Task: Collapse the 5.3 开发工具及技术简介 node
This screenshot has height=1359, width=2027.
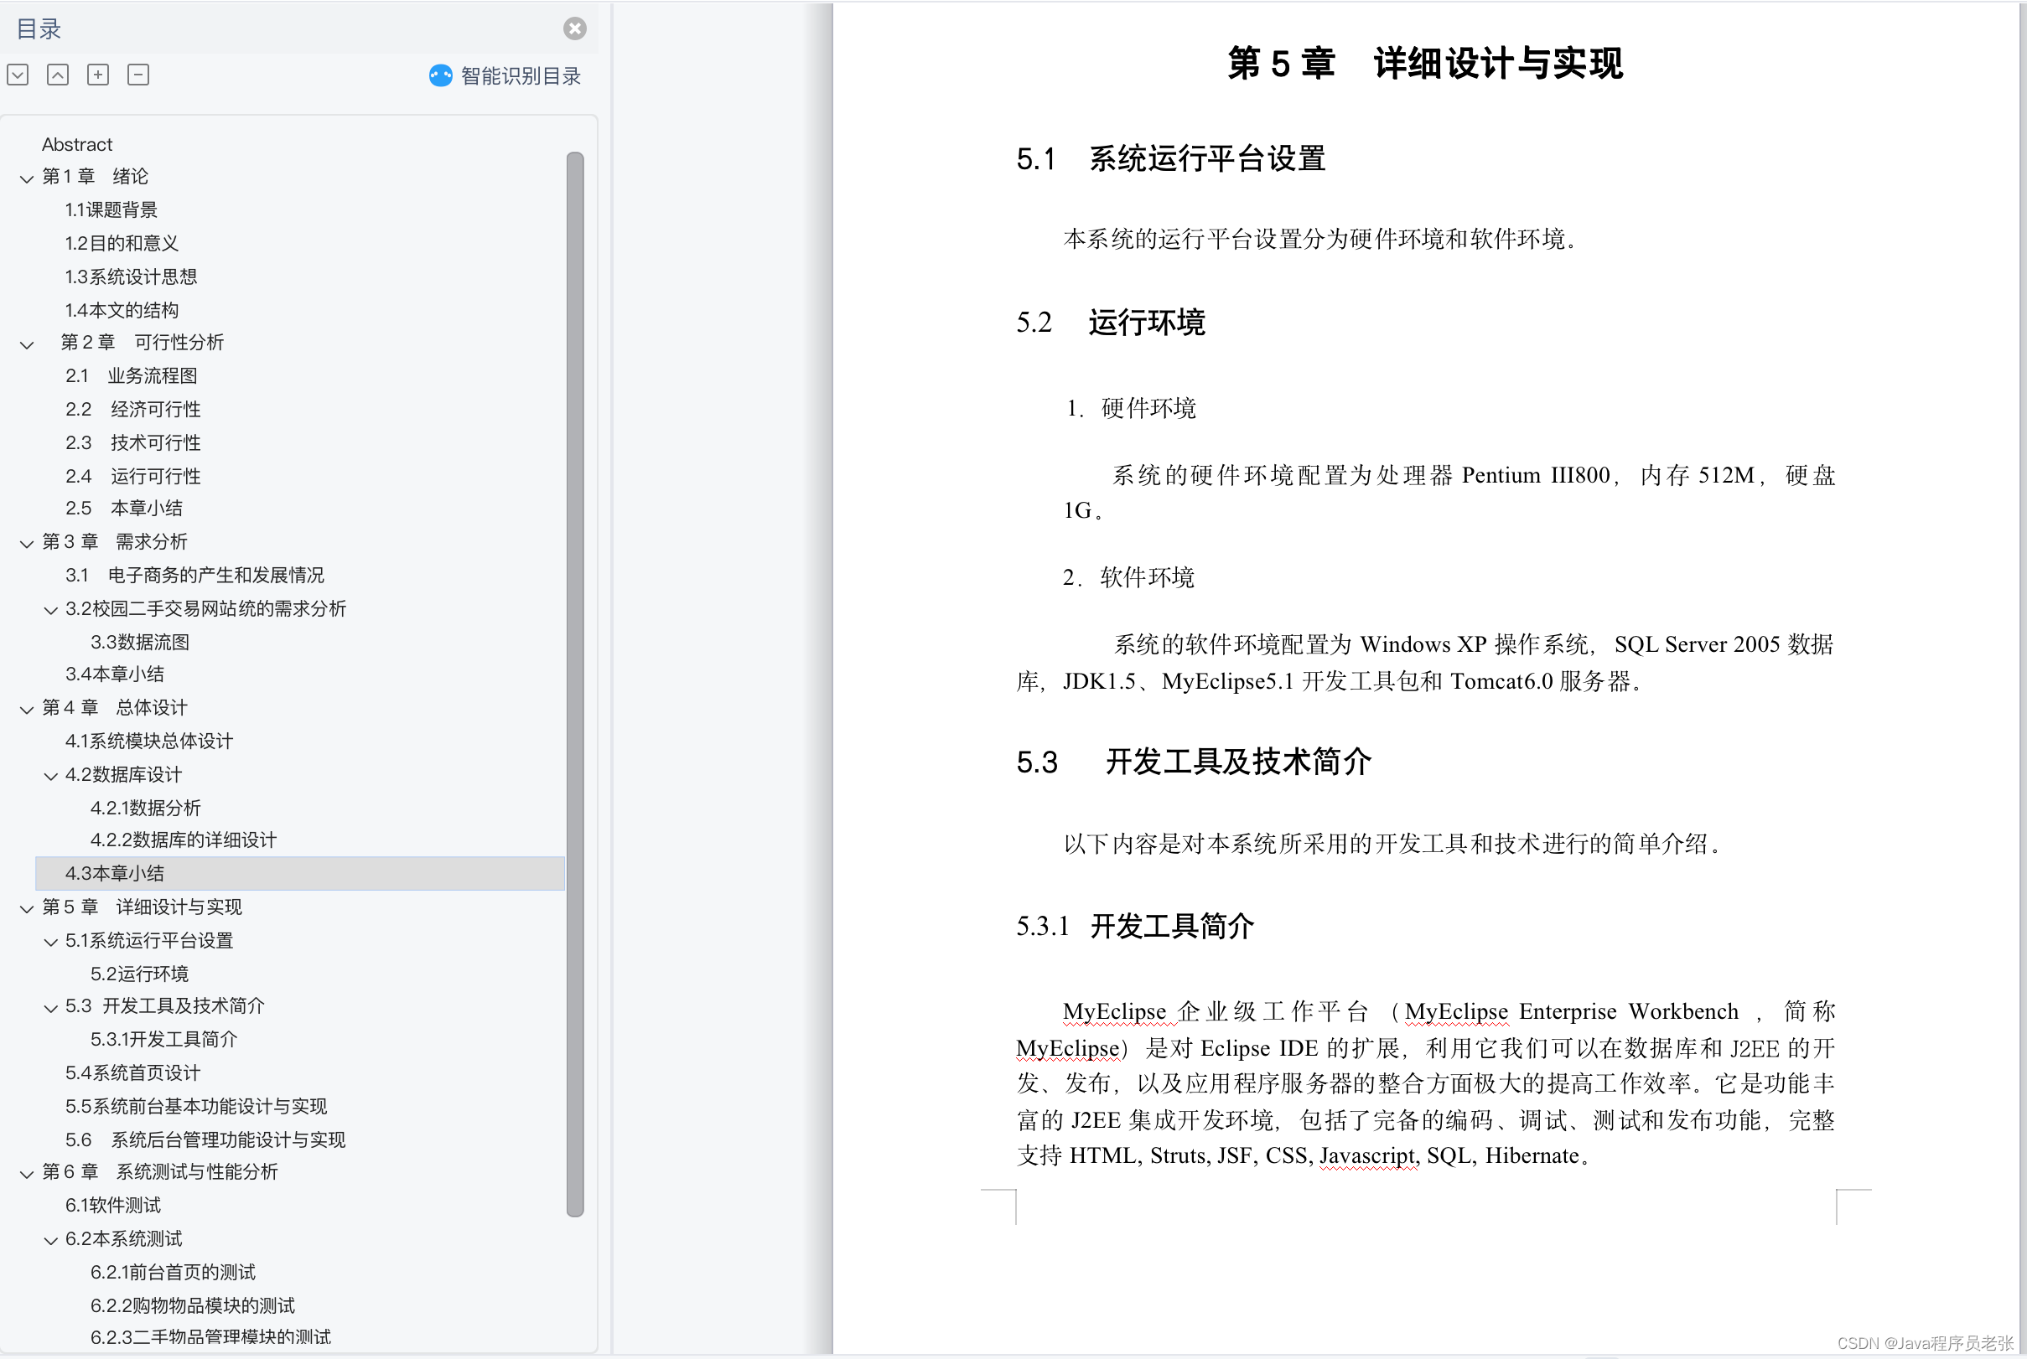Action: pyautogui.click(x=51, y=1007)
